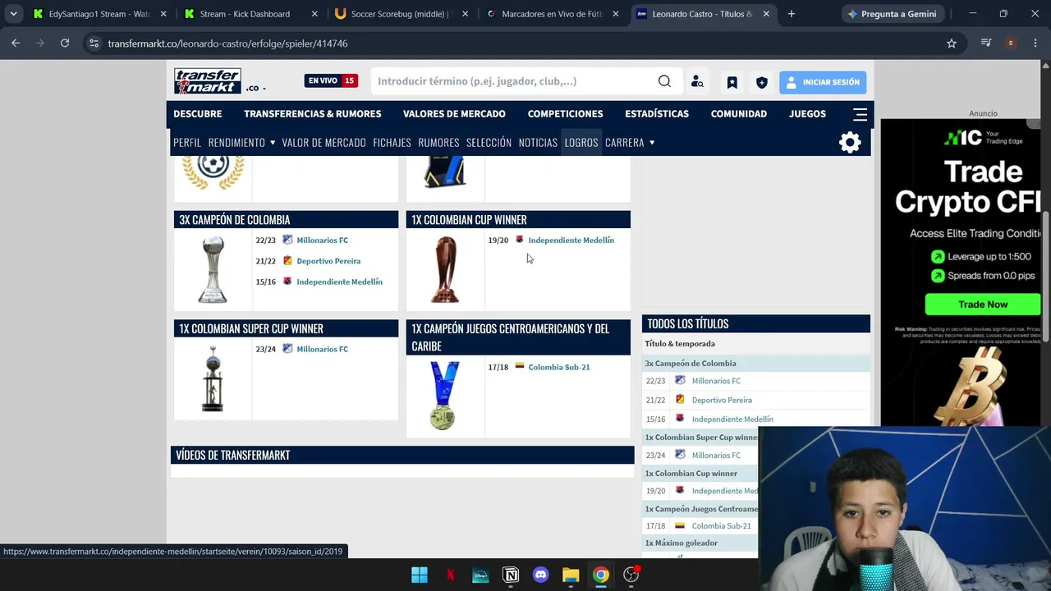The height and width of the screenshot is (591, 1051).
Task: Switch to the VALOR DE MERCADO tab
Action: [324, 143]
